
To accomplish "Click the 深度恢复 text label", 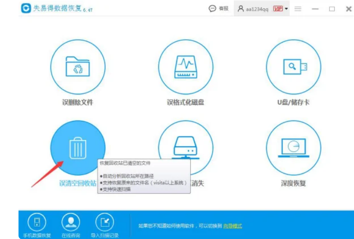I will coord(294,183).
